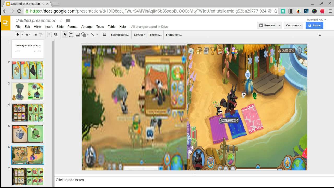
Task: Select slide 7 thumbnail
Action: tap(28, 177)
